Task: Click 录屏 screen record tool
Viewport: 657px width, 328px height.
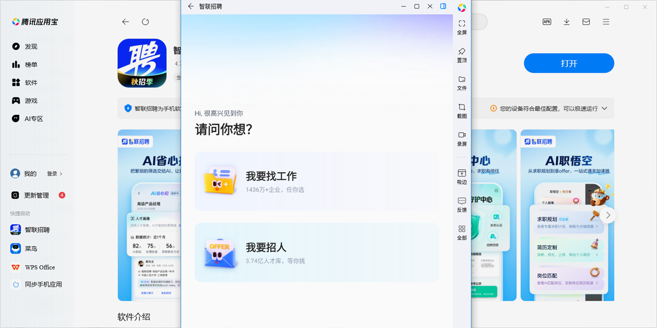Action: pyautogui.click(x=462, y=139)
